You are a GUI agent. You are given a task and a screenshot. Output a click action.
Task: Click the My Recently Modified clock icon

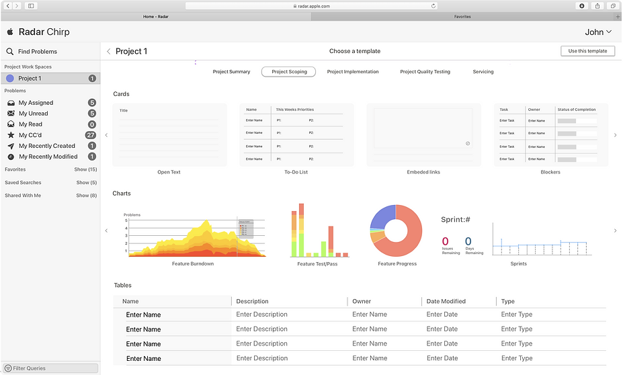tap(11, 157)
